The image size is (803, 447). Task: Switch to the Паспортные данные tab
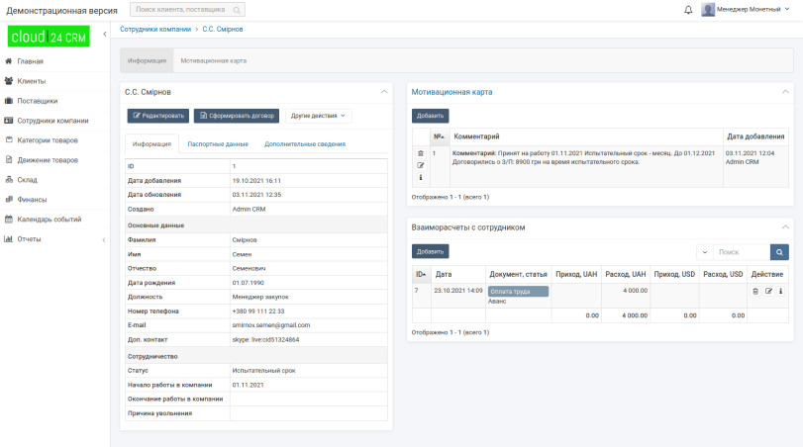pyautogui.click(x=218, y=144)
